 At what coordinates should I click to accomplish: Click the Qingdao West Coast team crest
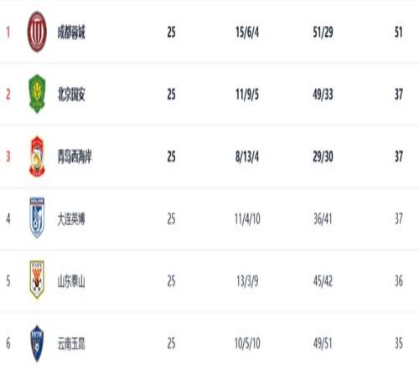point(37,156)
